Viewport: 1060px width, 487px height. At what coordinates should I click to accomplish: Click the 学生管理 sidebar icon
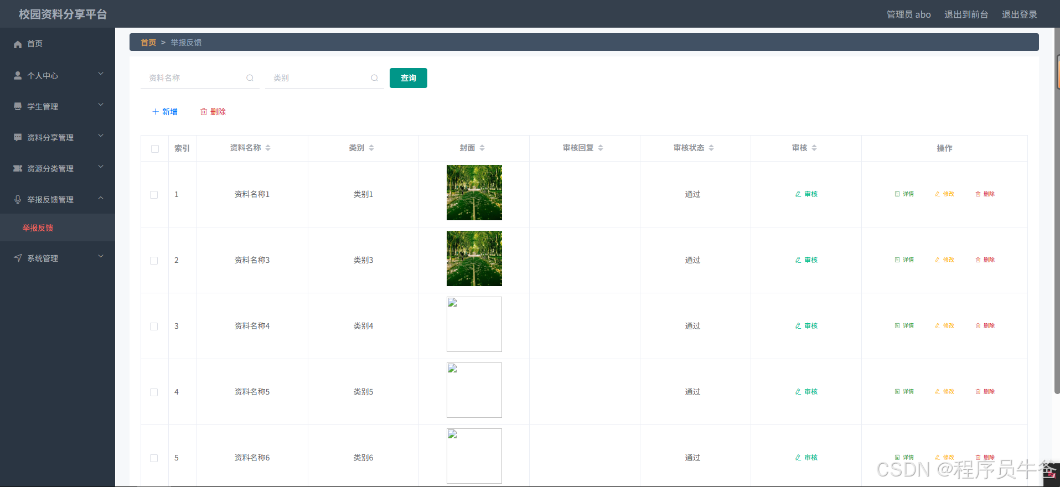[18, 107]
